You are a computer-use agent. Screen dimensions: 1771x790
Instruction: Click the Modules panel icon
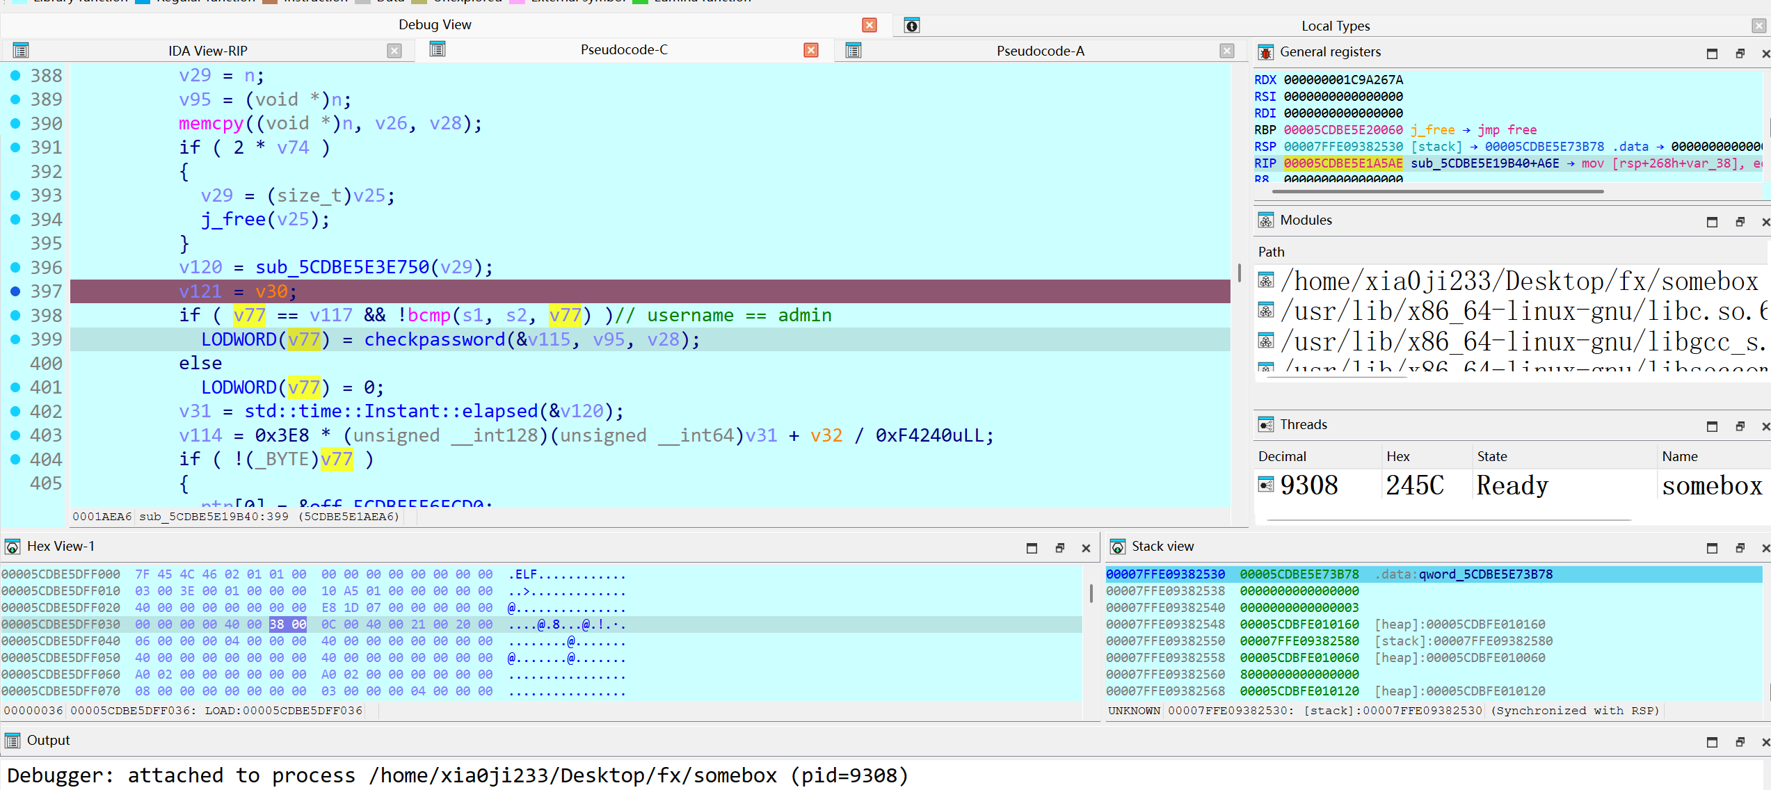1266,220
